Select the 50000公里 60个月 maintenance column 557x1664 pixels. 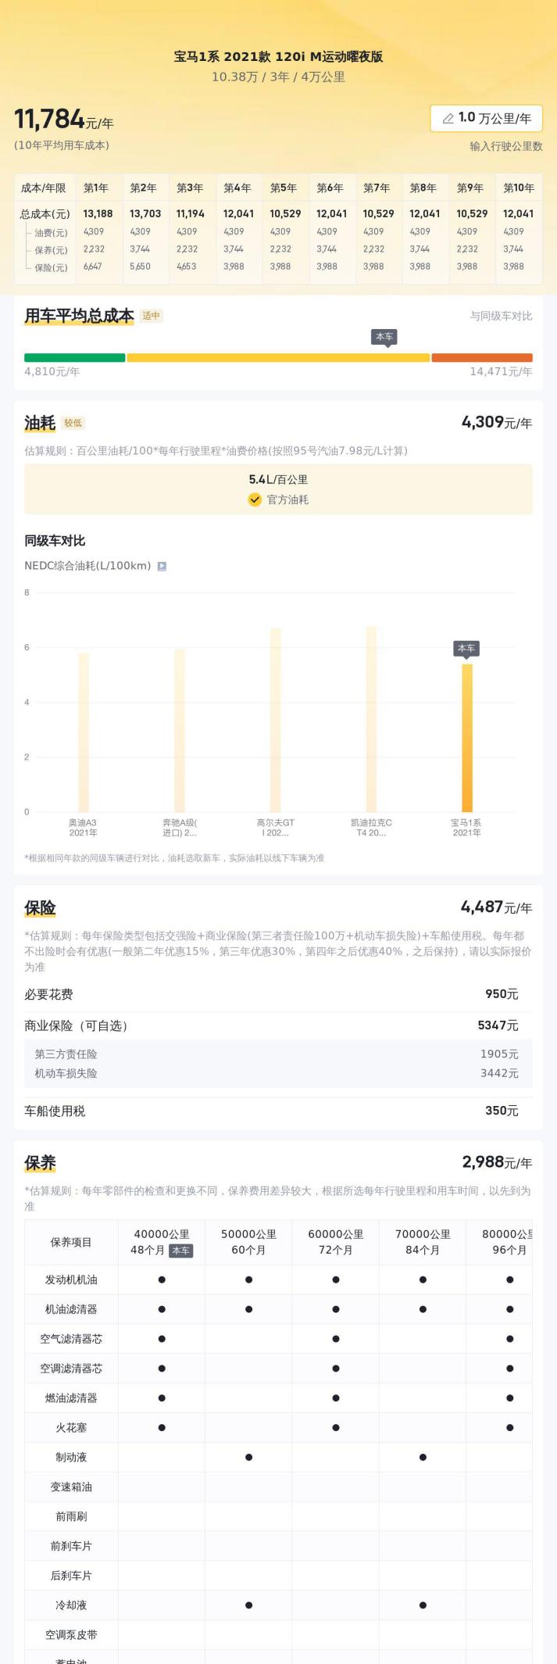pos(249,1242)
